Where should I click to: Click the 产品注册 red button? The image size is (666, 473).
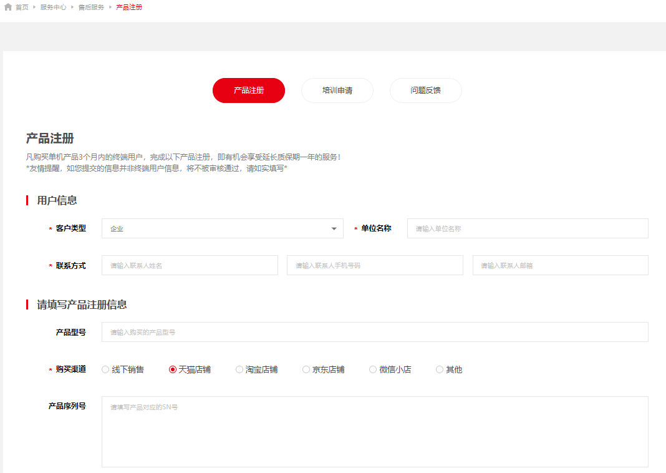point(248,90)
